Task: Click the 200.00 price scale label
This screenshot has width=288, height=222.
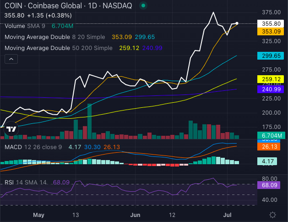Action: click(x=271, y=112)
